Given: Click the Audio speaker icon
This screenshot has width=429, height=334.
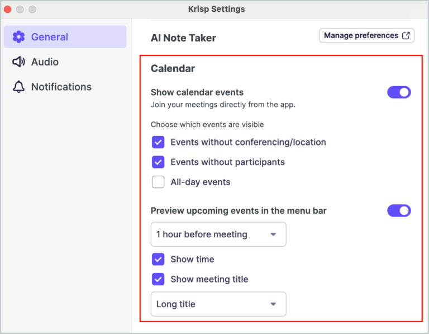Looking at the screenshot, I should pyautogui.click(x=18, y=62).
